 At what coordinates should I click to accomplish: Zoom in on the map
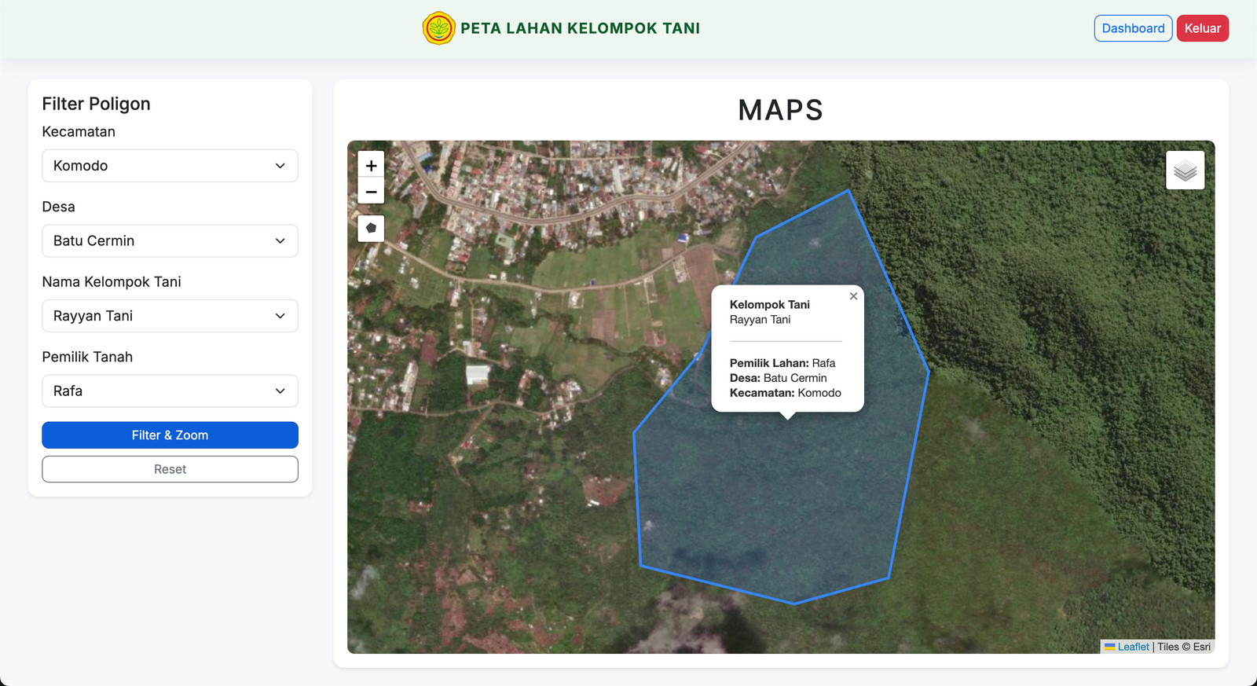(371, 165)
